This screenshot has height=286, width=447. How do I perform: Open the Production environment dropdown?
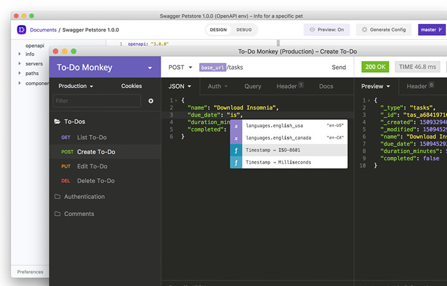click(x=76, y=86)
